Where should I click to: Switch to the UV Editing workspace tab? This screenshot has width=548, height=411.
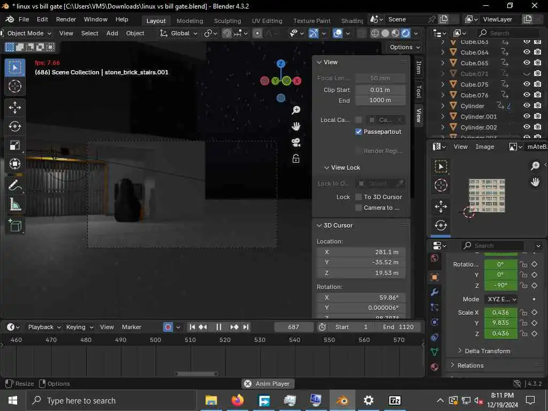pos(267,21)
